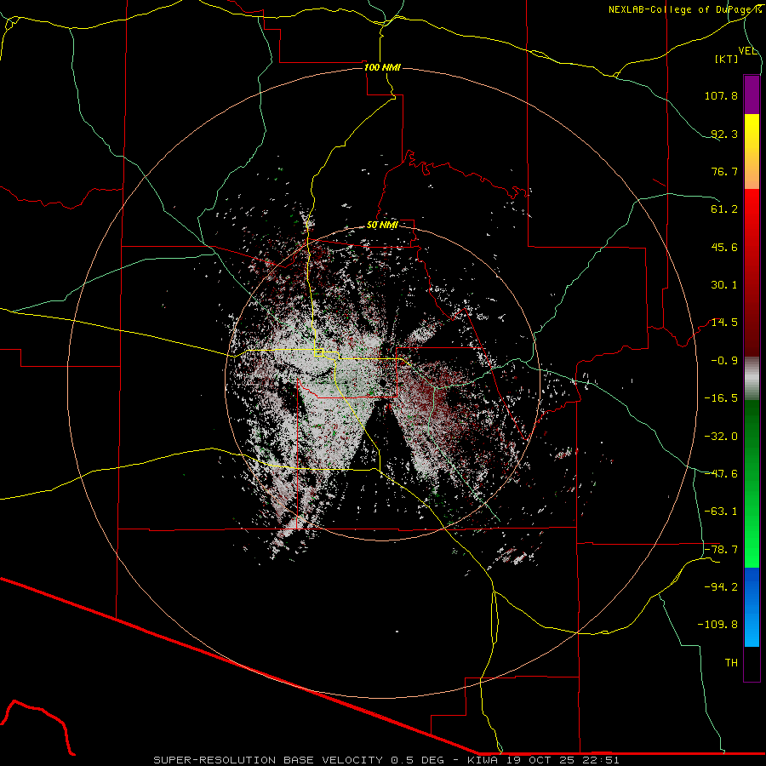This screenshot has width=766, height=766.
Task: Pick the yellow-orange segment of the color bar
Action: [752, 151]
